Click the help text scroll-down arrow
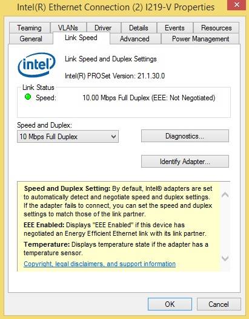The height and width of the screenshot is (319, 249). (225, 258)
